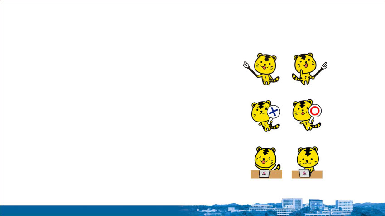Click the white pointing glove aimed upper right
Viewport: 385px width, 216px height.
click(x=324, y=66)
